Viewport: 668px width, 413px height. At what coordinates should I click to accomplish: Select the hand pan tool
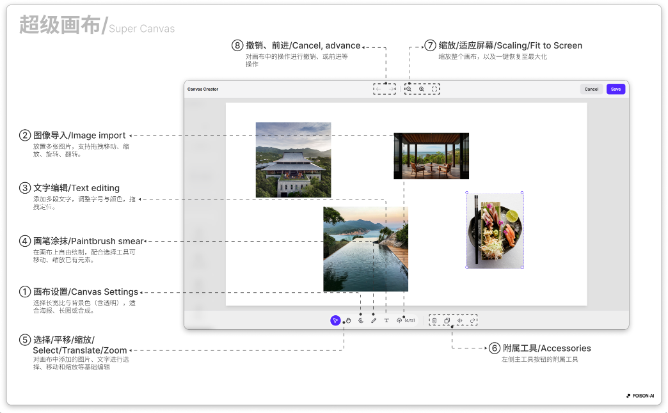(x=348, y=320)
